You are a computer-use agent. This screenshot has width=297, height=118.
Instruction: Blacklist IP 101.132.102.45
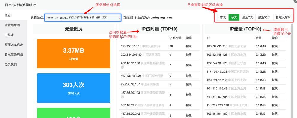[275, 88]
